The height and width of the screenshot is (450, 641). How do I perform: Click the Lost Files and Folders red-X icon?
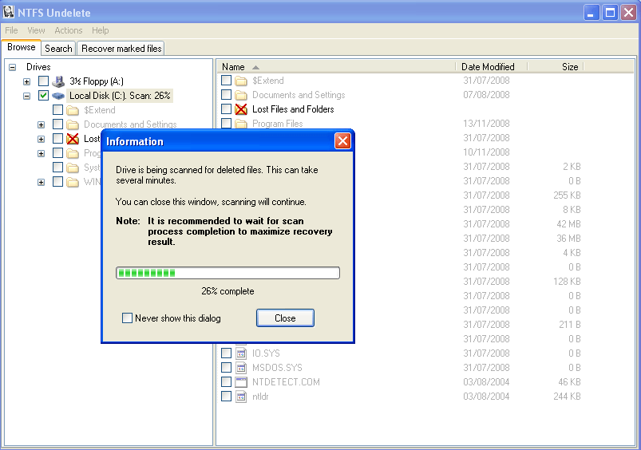pos(241,109)
